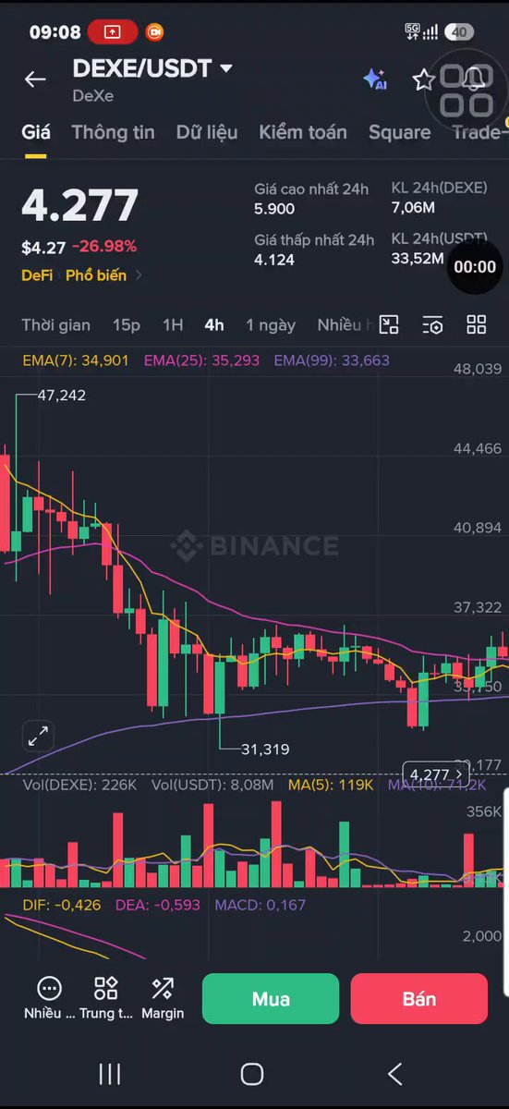Tap the battery indicator showing 40
The width and height of the screenshot is (509, 1109).
pyautogui.click(x=459, y=32)
